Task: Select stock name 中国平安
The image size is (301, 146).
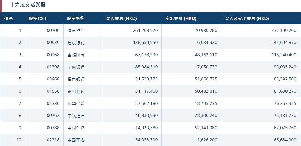Action: point(76,140)
